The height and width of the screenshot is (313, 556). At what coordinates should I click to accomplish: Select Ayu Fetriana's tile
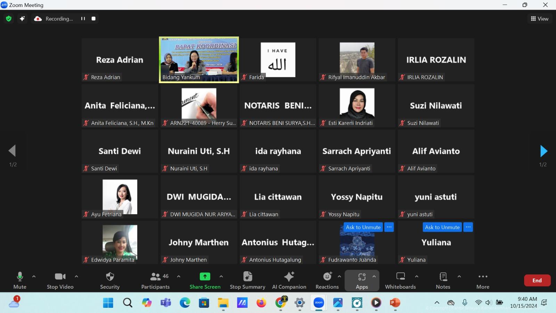[x=120, y=197]
